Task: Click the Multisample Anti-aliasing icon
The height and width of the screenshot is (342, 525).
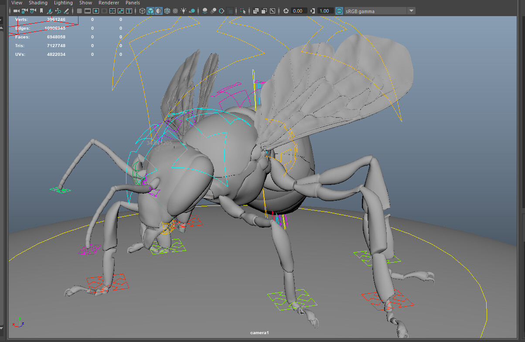Action: pos(222,11)
